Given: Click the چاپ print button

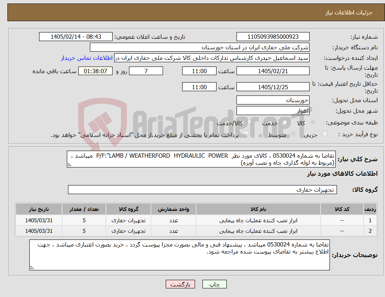Looking at the screenshot, I should pyautogui.click(x=214, y=284).
